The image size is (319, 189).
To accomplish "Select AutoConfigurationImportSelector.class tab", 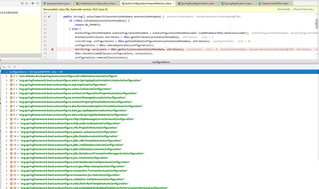I will [148, 4].
